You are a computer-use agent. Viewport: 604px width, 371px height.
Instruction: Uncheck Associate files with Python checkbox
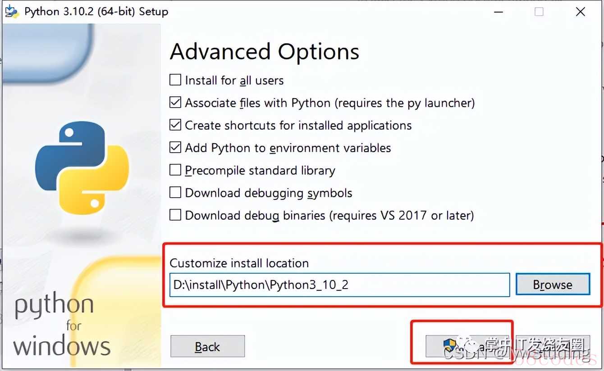(x=175, y=103)
